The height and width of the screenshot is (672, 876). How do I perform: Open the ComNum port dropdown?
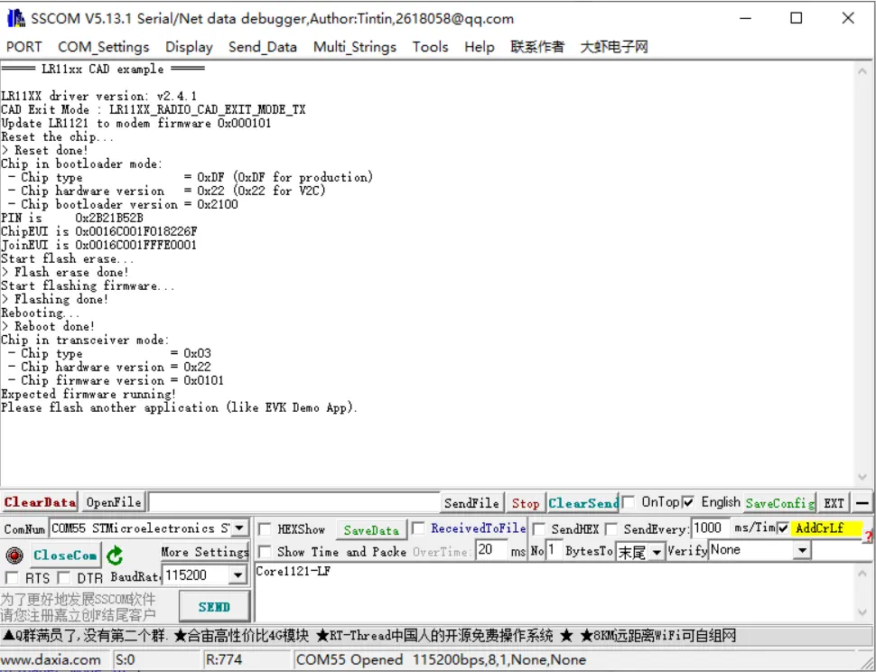(x=238, y=528)
